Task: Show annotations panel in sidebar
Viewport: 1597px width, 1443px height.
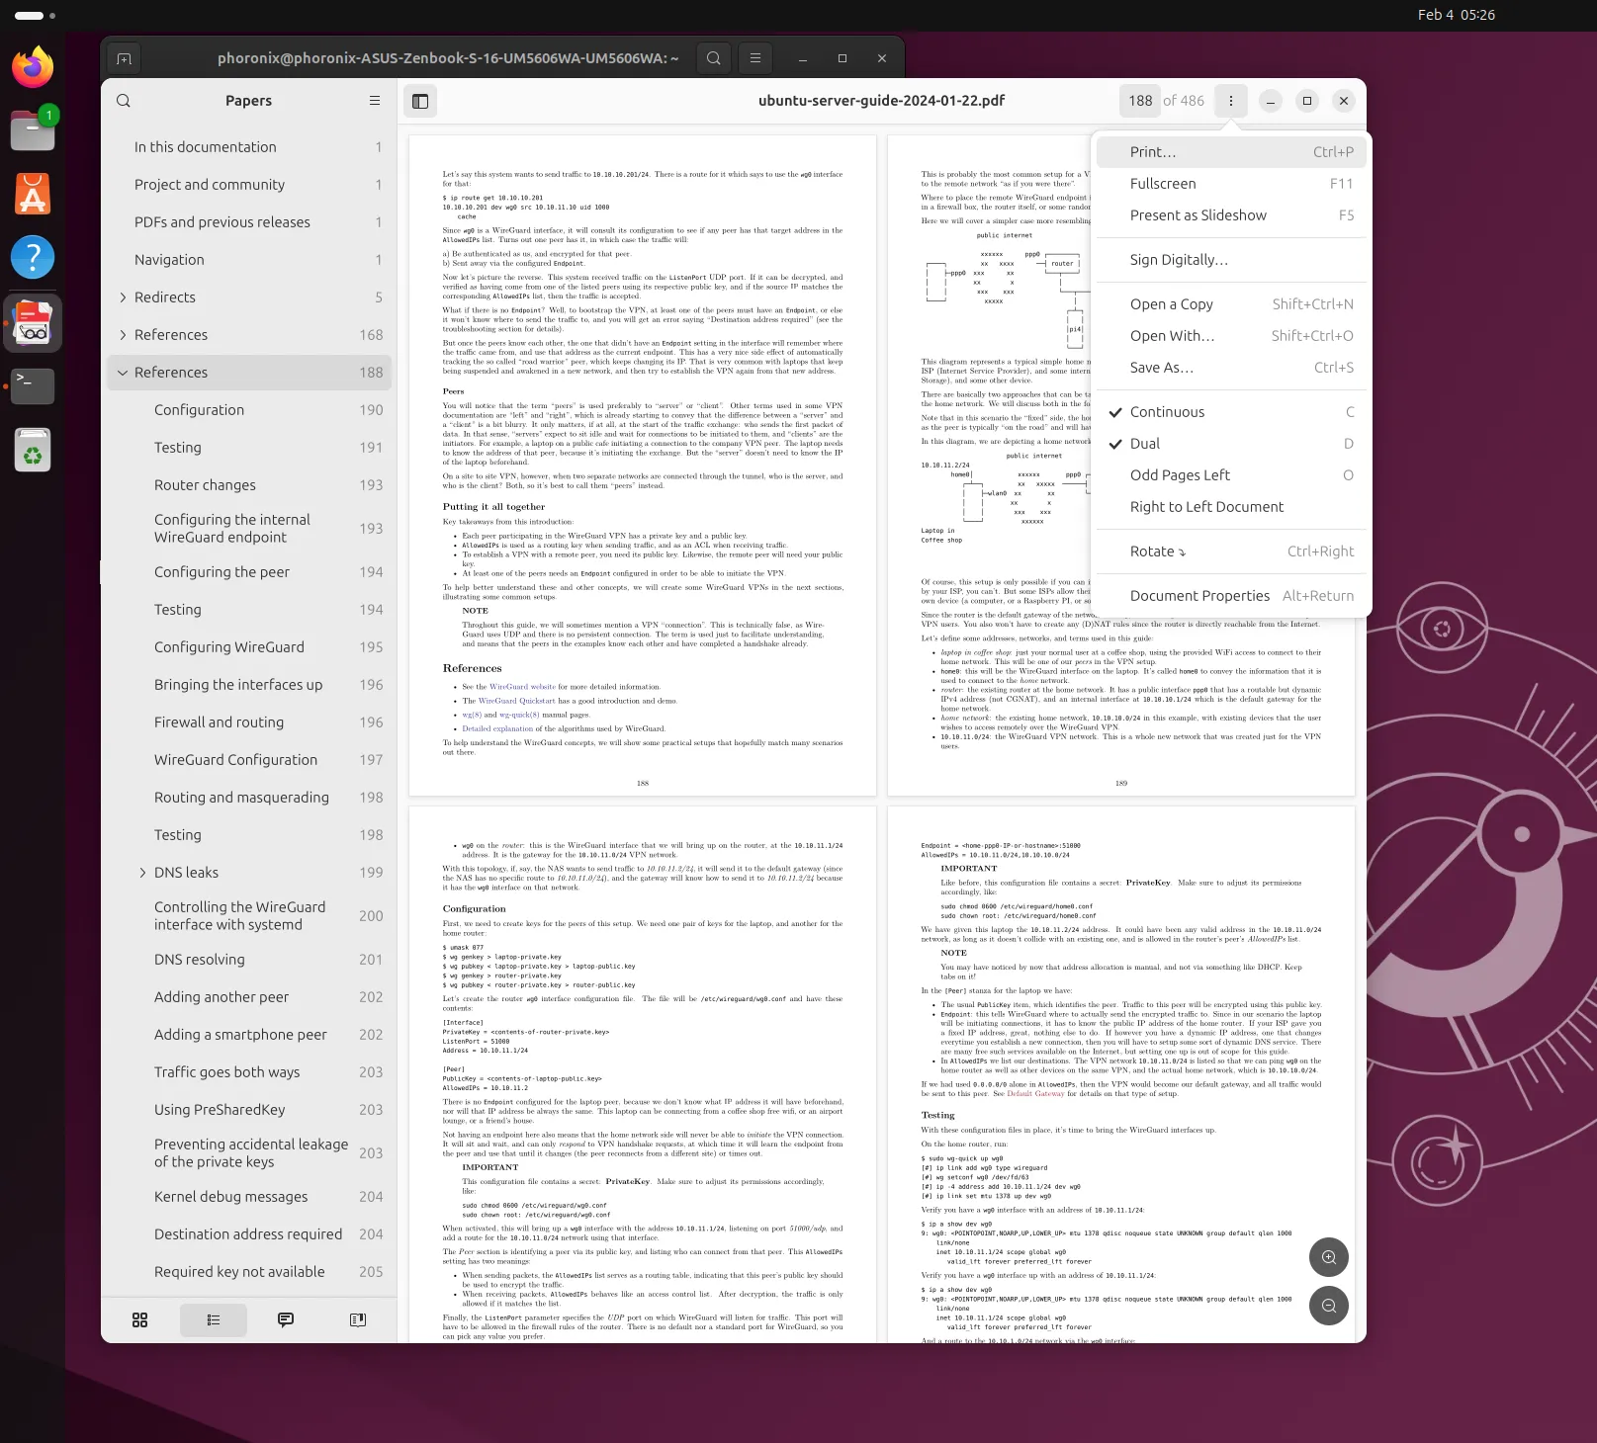Action: (286, 1319)
